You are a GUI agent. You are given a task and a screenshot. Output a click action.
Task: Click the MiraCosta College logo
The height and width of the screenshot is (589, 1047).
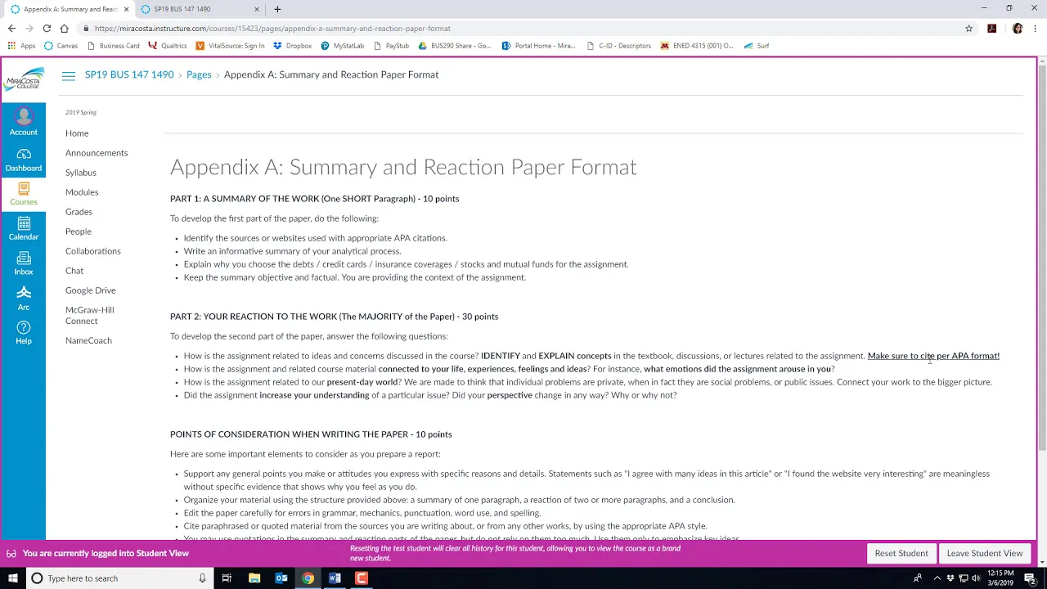[24, 81]
